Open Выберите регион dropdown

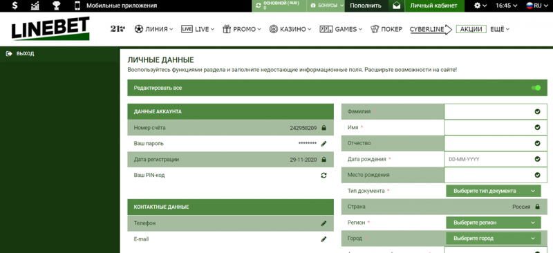[494, 223]
